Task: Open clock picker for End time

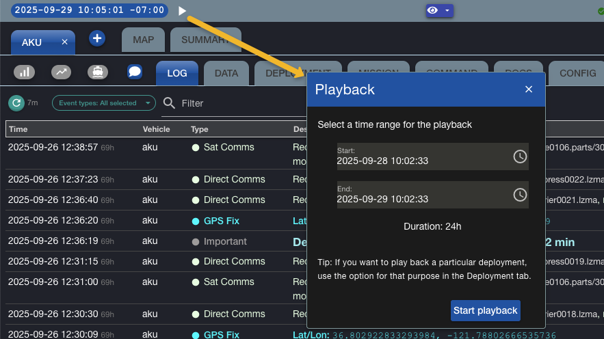Action: click(x=520, y=195)
